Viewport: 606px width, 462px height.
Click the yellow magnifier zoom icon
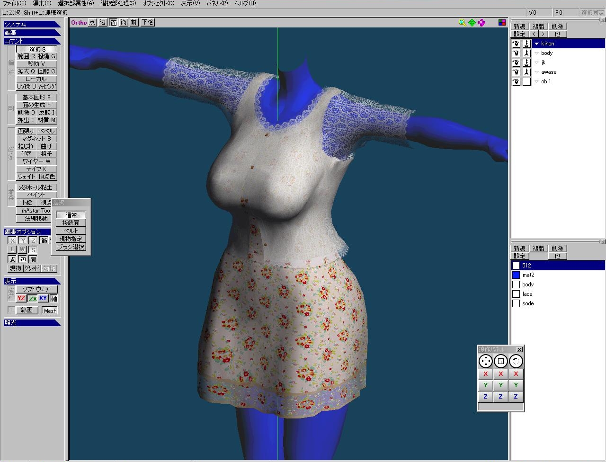pyautogui.click(x=462, y=23)
